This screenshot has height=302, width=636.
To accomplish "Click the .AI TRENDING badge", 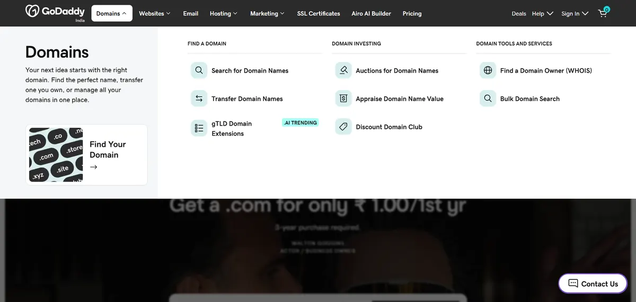I will [301, 122].
